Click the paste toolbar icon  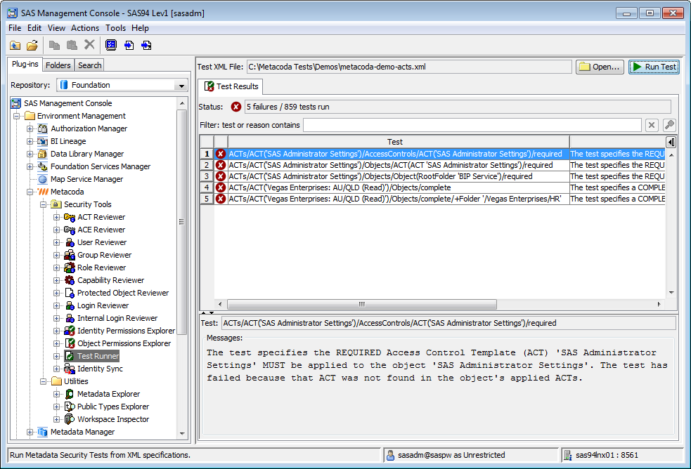click(72, 45)
